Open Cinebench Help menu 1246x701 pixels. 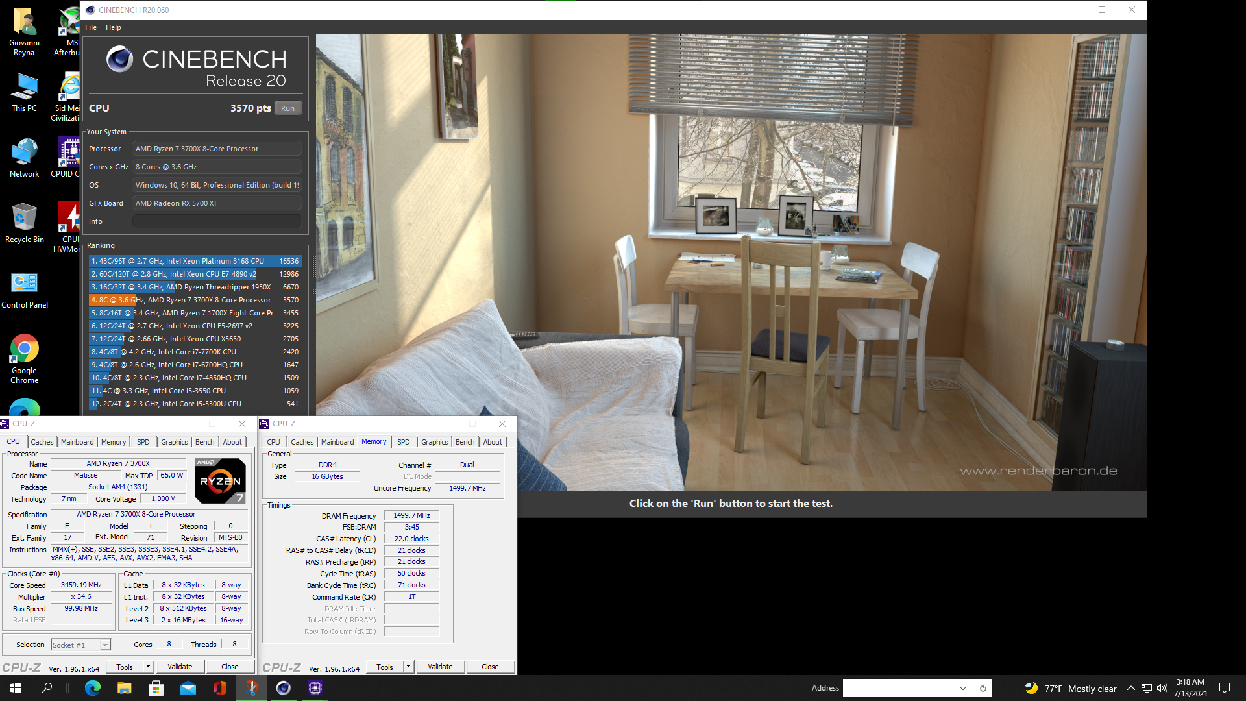point(114,27)
